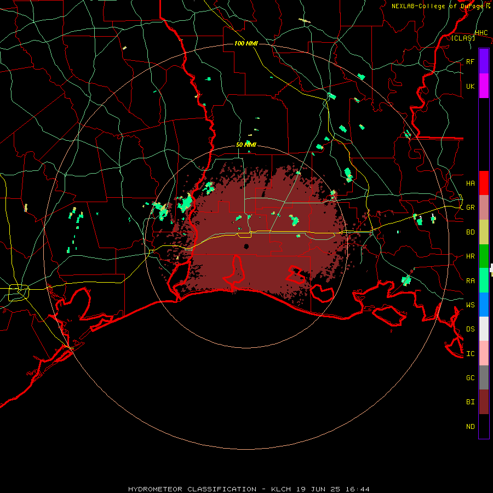Viewport: 493px width, 493px height.
Task: Click the DS legend label
Action: (x=470, y=329)
